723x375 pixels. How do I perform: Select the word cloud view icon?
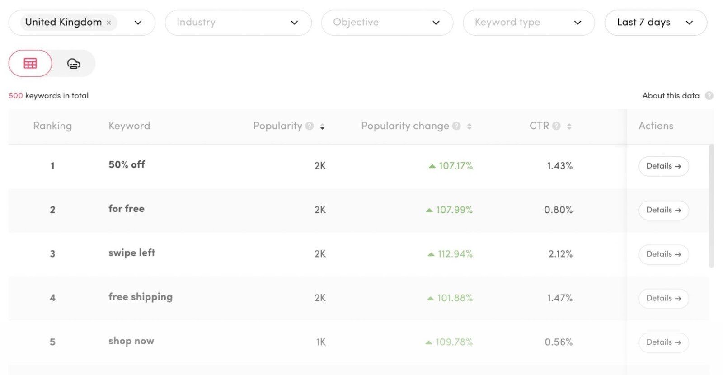(74, 63)
